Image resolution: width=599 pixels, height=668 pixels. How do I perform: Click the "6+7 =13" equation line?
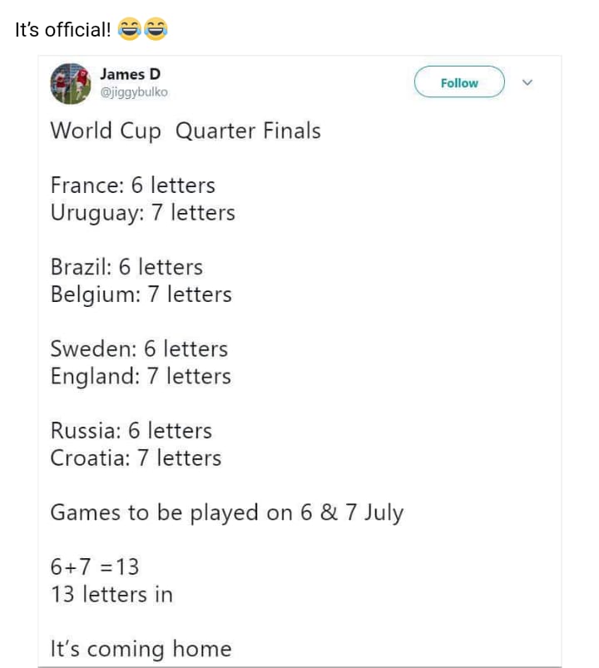click(x=95, y=567)
